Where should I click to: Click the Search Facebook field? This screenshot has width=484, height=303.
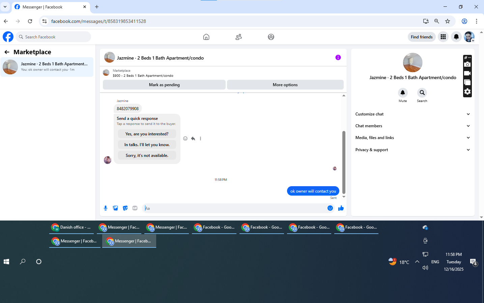pos(53,37)
